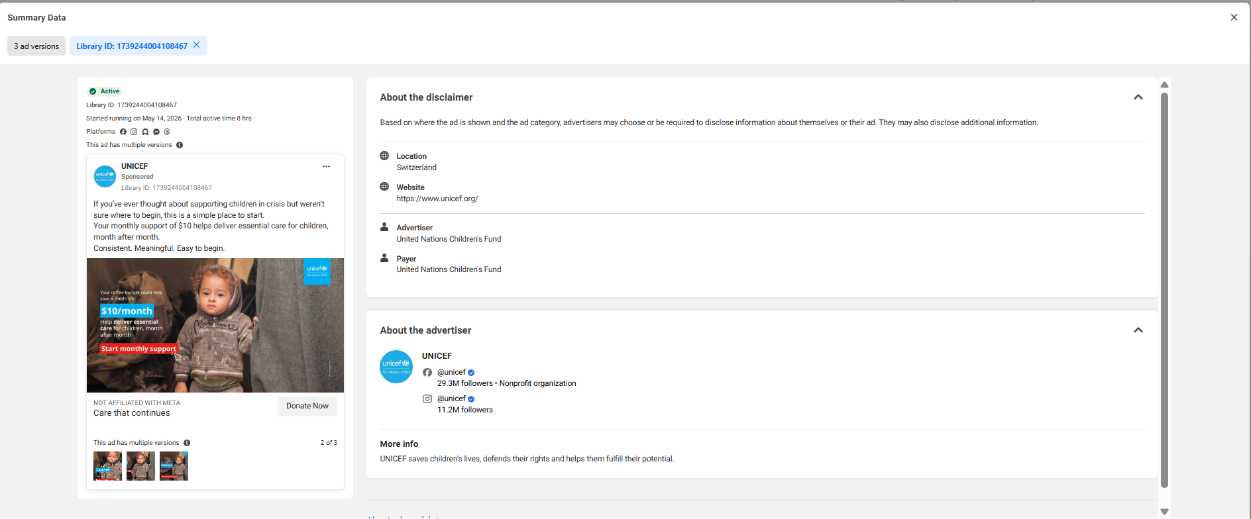Remove the Library ID filter chip
1251x519 pixels.
coord(196,45)
